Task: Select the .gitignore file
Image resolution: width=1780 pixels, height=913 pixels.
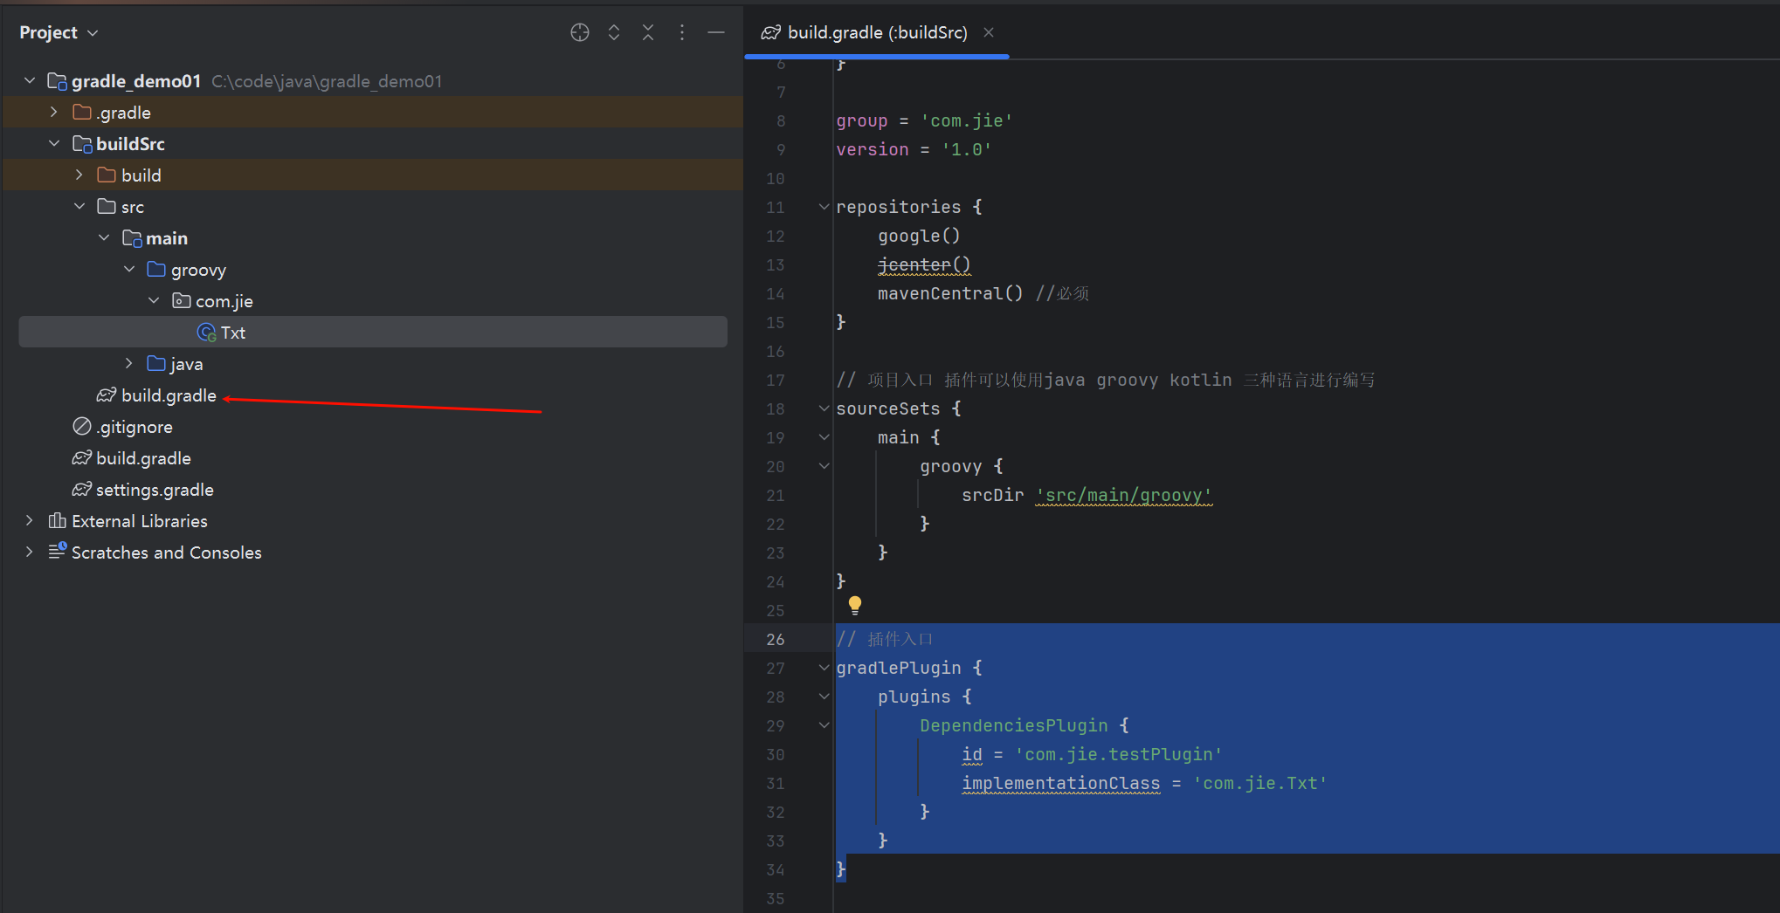Action: coord(135,427)
